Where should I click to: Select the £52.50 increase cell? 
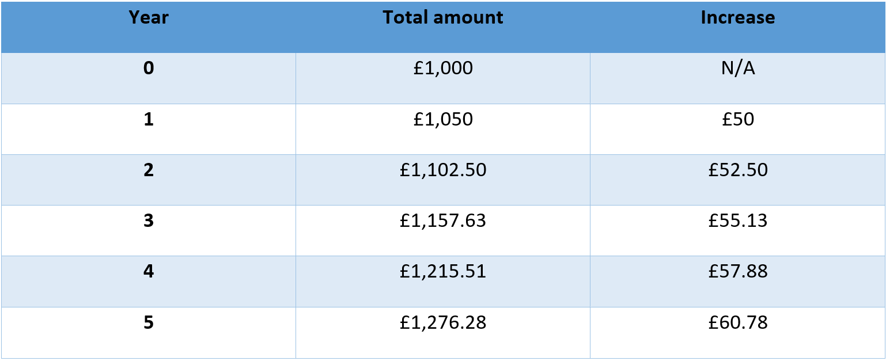(737, 180)
